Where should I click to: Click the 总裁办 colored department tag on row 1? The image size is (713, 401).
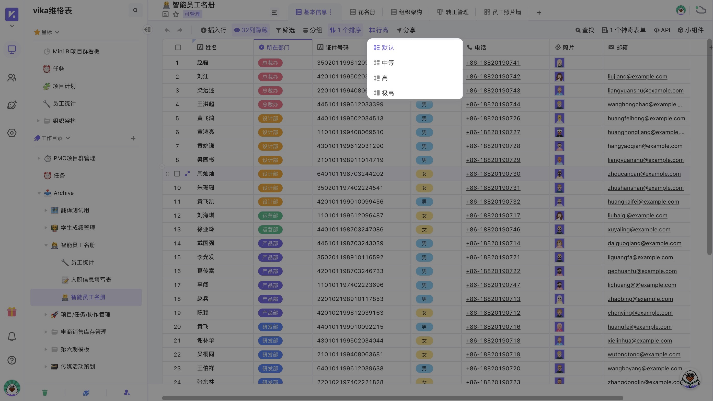click(270, 63)
